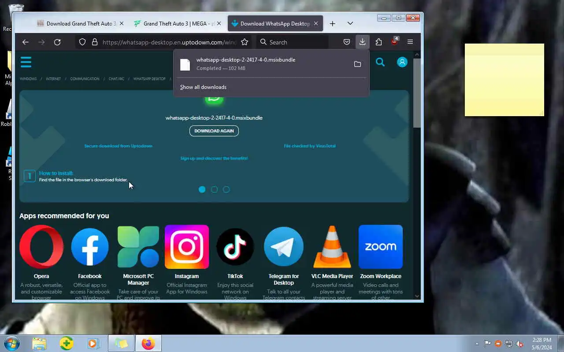
Task: Click the page vertical scrollbar thumb
Action: (417, 93)
